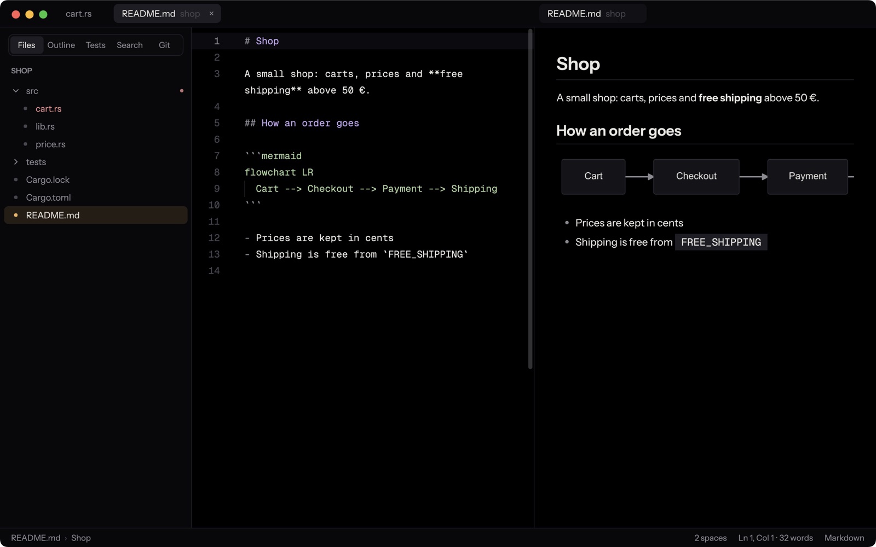Image resolution: width=876 pixels, height=547 pixels.
Task: Switch to the Tests panel
Action: pos(95,45)
